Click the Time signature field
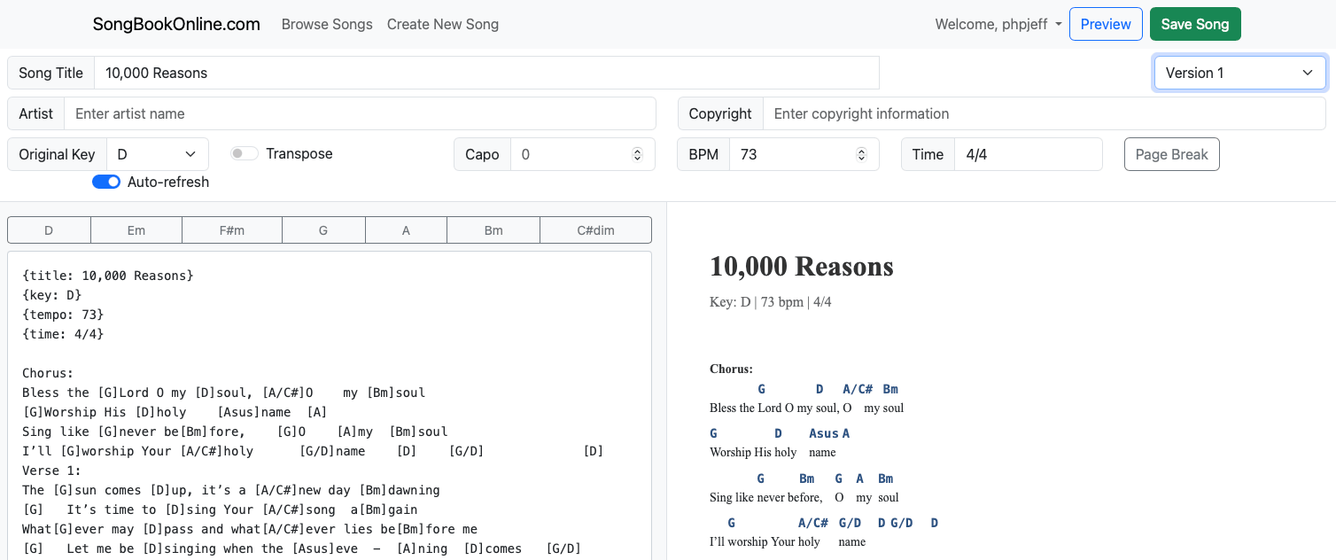Image resolution: width=1336 pixels, height=560 pixels. pyautogui.click(x=1028, y=154)
